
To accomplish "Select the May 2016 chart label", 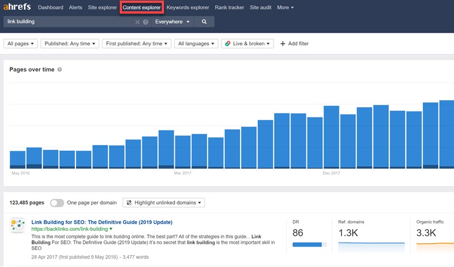I will (x=20, y=173).
